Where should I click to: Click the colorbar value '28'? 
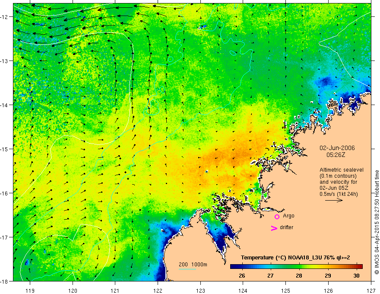click(x=299, y=275)
